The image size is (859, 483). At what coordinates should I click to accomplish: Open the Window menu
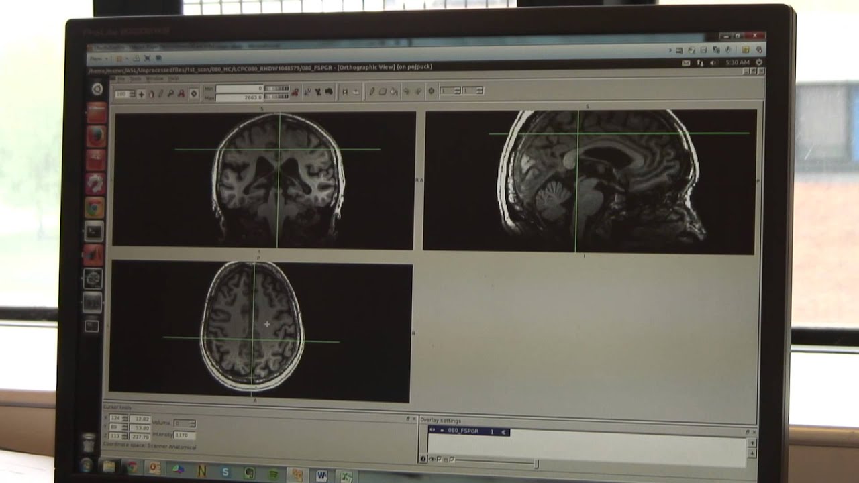155,79
